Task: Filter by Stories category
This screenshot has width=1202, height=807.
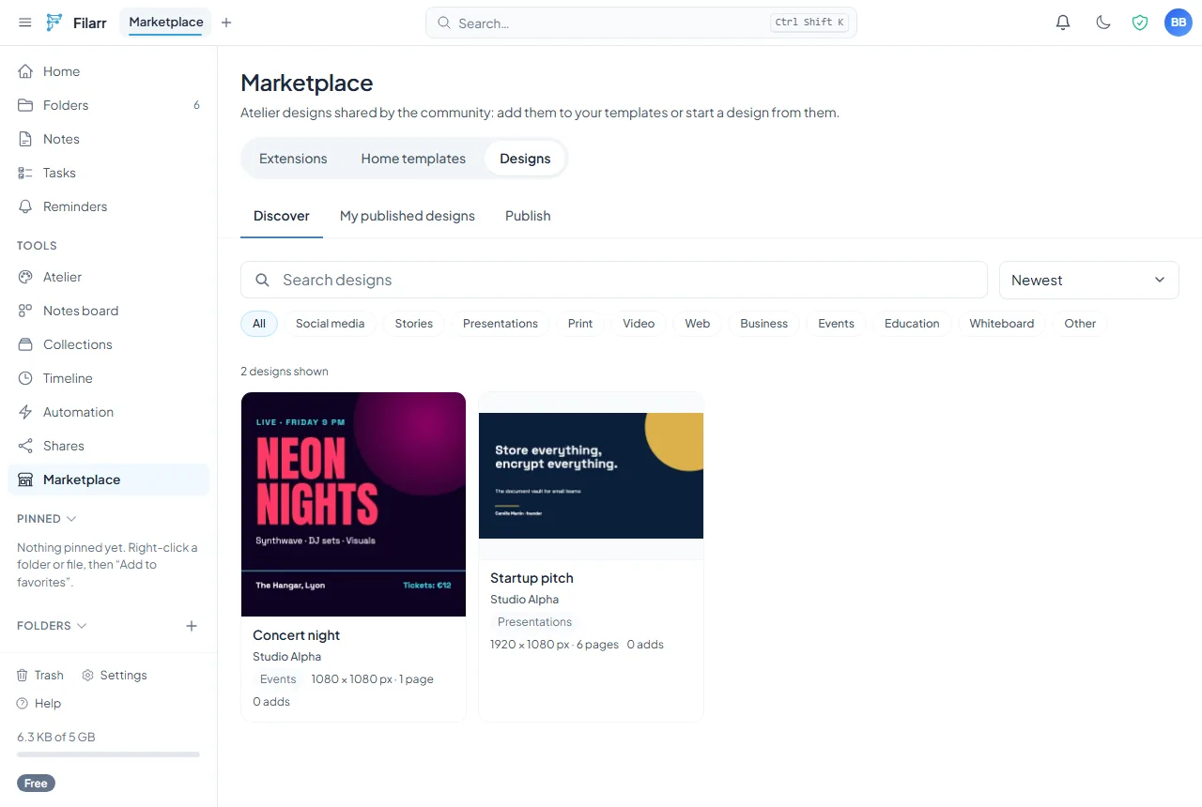Action: point(414,324)
